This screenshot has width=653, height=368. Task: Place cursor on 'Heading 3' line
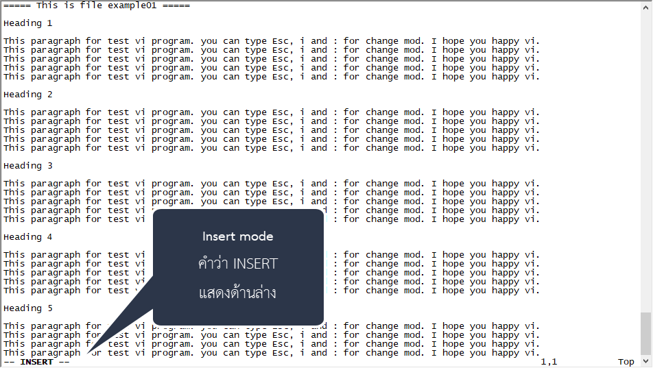(x=27, y=166)
